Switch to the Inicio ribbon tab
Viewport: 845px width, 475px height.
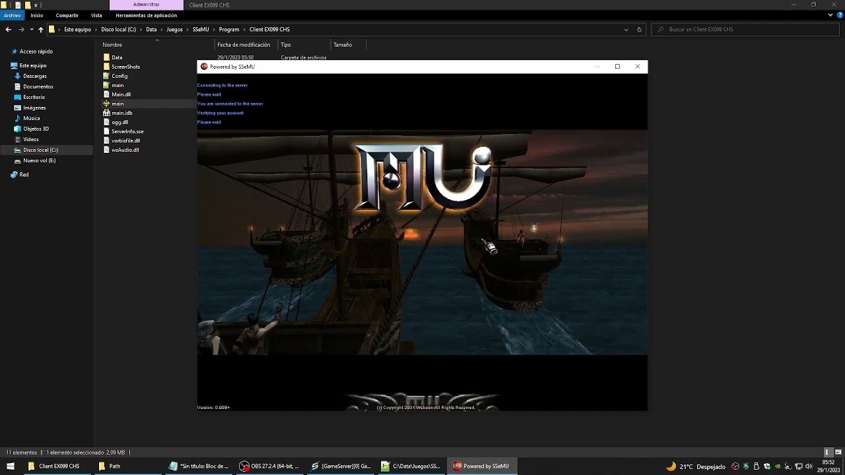36,15
